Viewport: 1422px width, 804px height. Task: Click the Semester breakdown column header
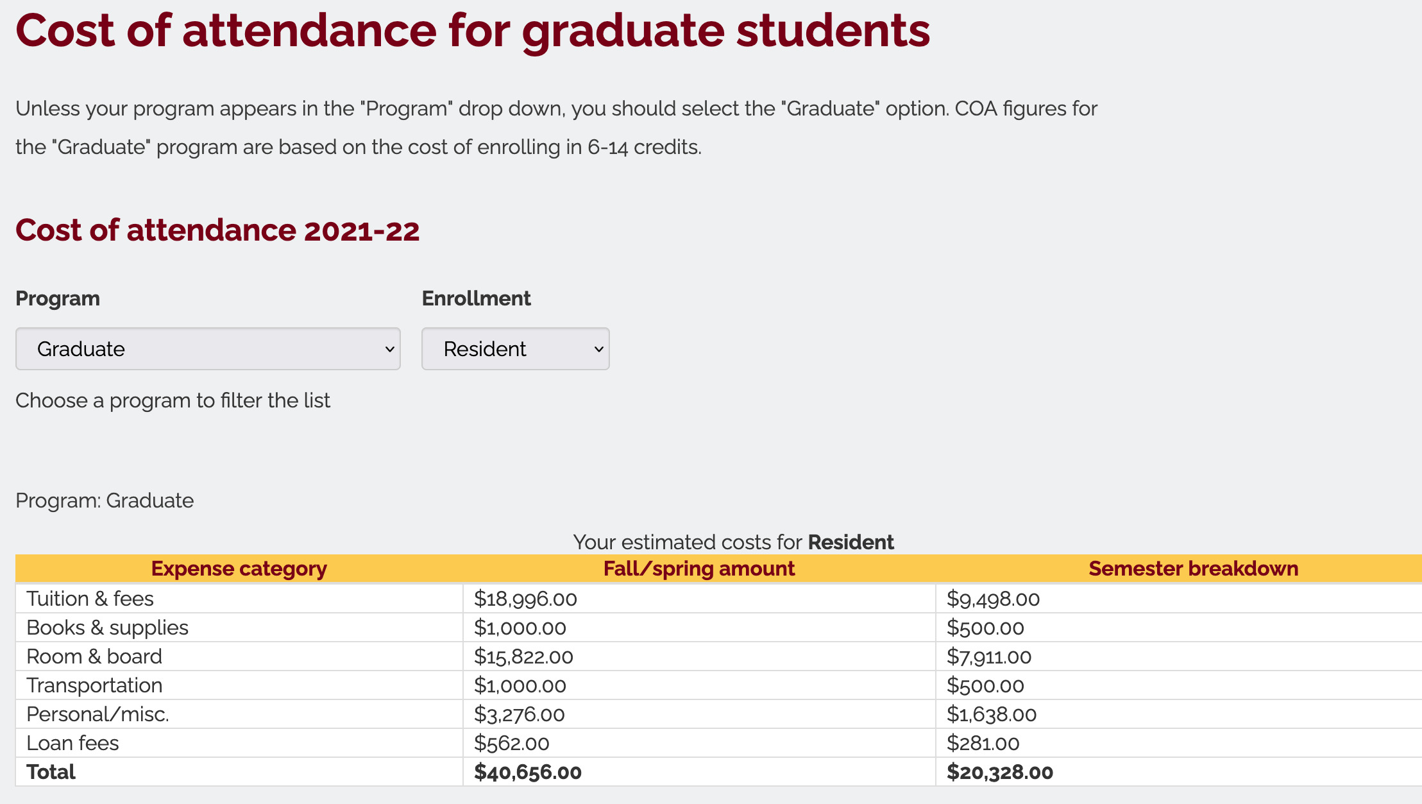[x=1193, y=569]
